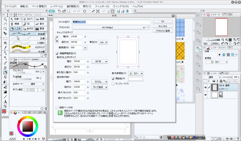Select the Eyedropper tool
This screenshot has width=241, height=141.
[5, 48]
